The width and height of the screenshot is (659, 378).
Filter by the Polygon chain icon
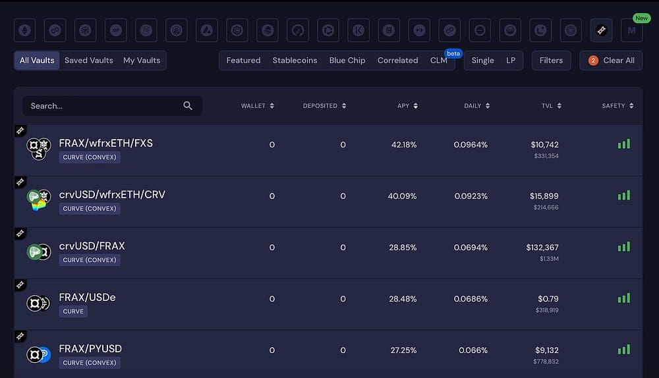click(x=55, y=30)
